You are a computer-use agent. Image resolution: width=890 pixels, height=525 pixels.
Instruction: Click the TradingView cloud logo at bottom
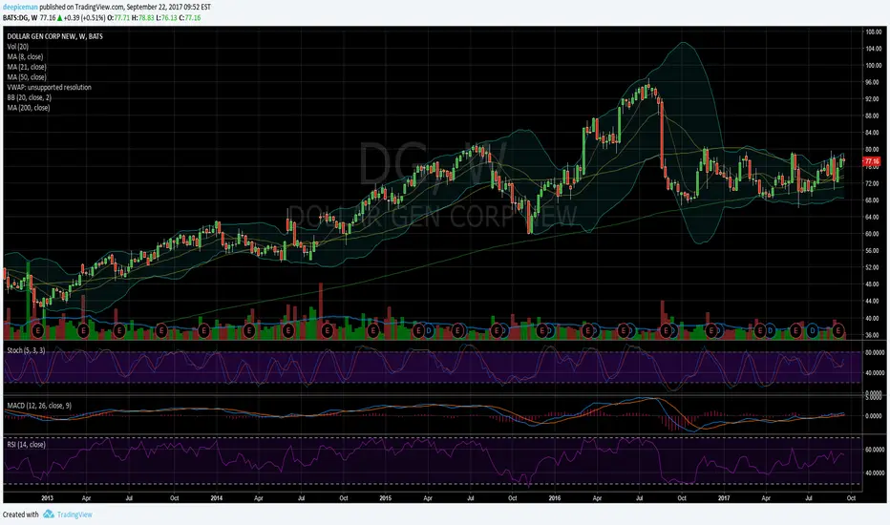click(x=49, y=514)
